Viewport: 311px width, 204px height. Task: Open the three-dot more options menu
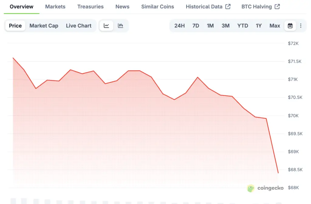click(301, 26)
